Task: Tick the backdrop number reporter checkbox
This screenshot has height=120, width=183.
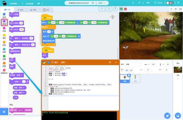Action: click(11, 93)
